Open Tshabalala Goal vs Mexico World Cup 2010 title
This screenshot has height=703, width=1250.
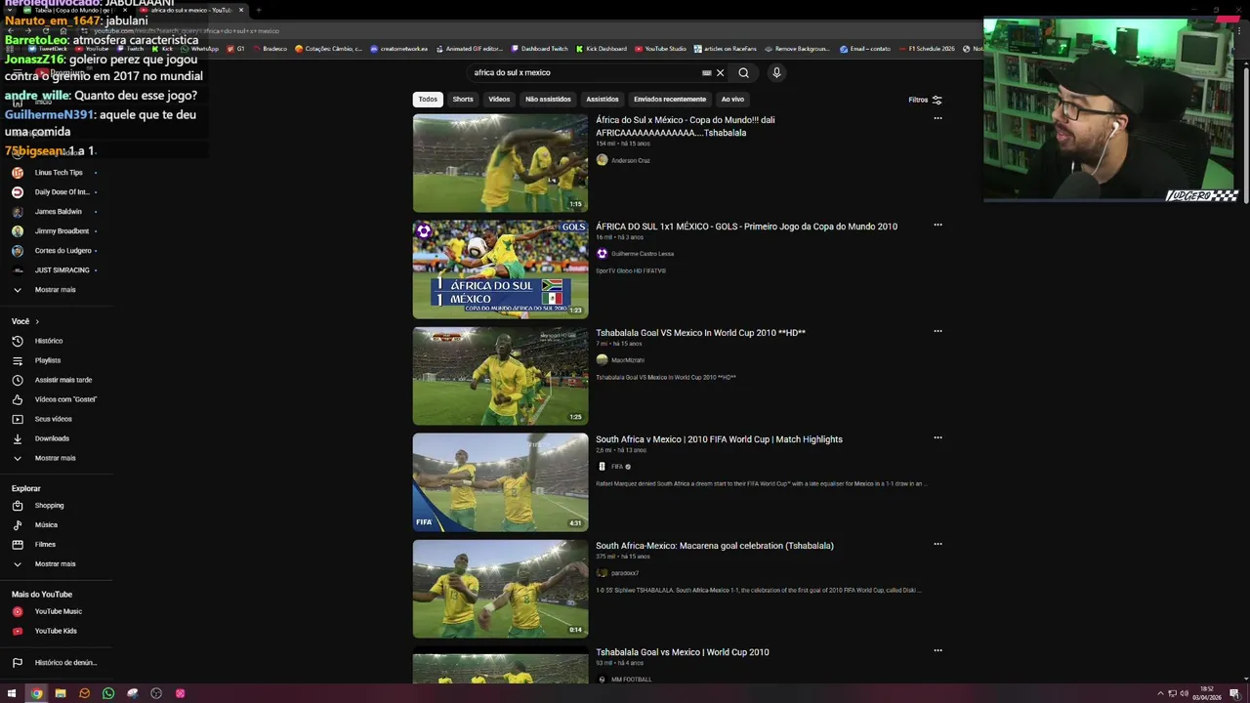pos(682,652)
